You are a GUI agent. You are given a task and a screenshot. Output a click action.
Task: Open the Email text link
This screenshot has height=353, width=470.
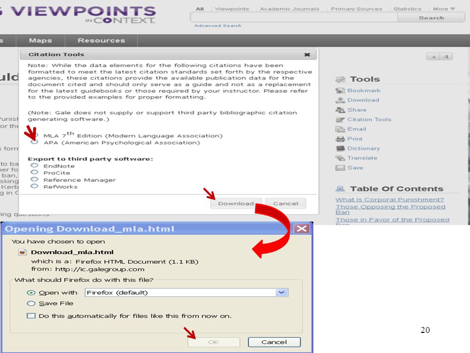click(357, 129)
